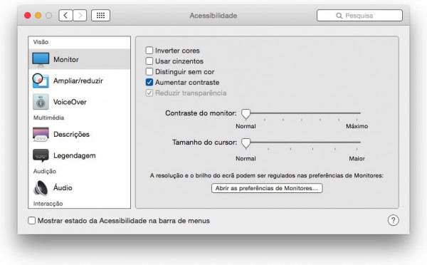427x265 pixels.
Task: Open the Ampliar/reduzir magnifier icon
Action: [x=41, y=81]
